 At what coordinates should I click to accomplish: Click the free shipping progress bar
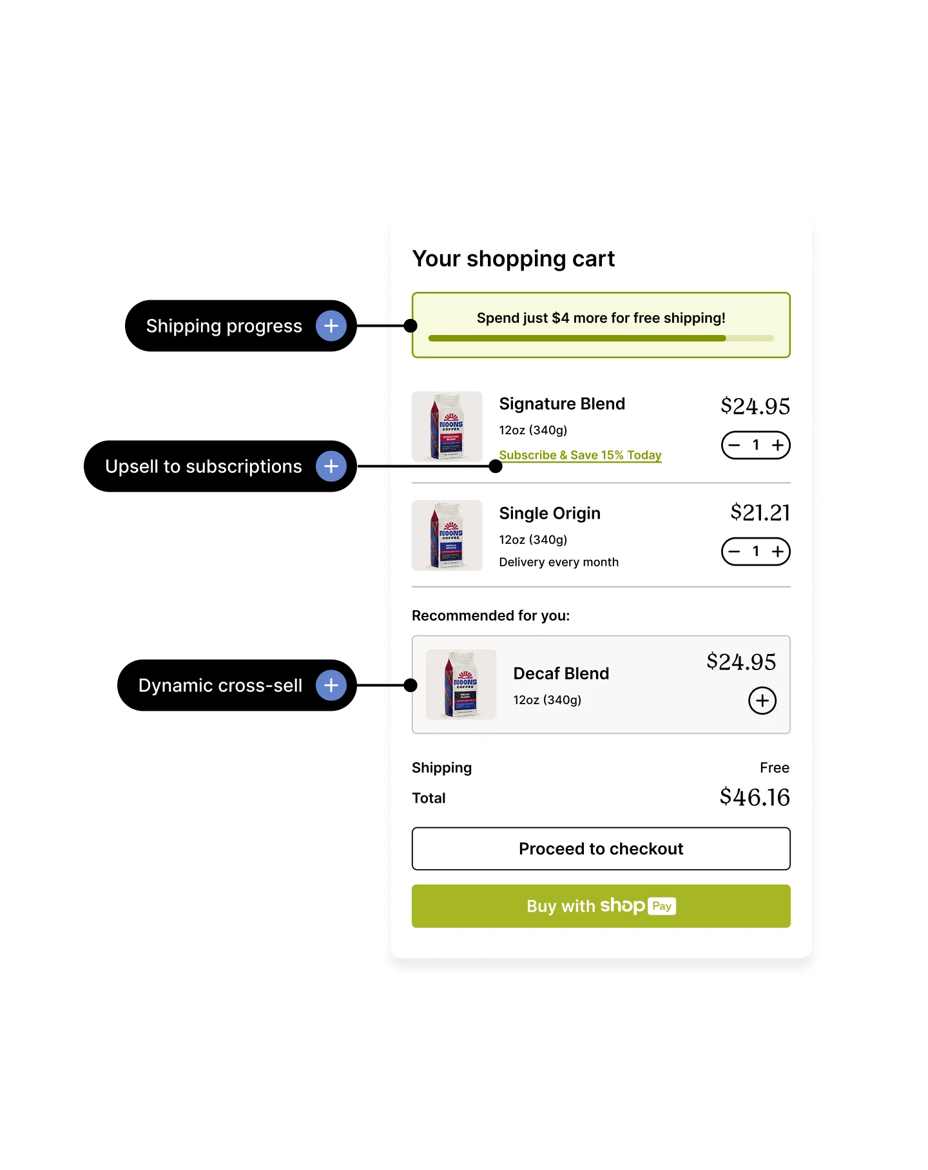(x=600, y=338)
